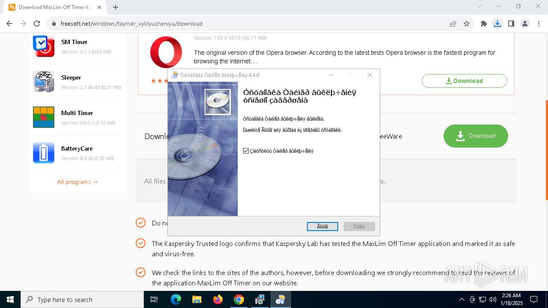The height and width of the screenshot is (308, 548).
Task: Click the taskbar search box
Action: click(x=82, y=299)
